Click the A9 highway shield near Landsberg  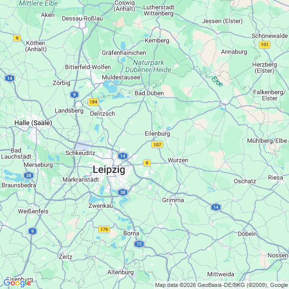coord(74,95)
